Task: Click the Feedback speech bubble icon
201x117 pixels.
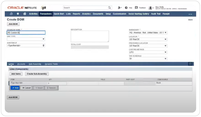Action: [136, 8]
